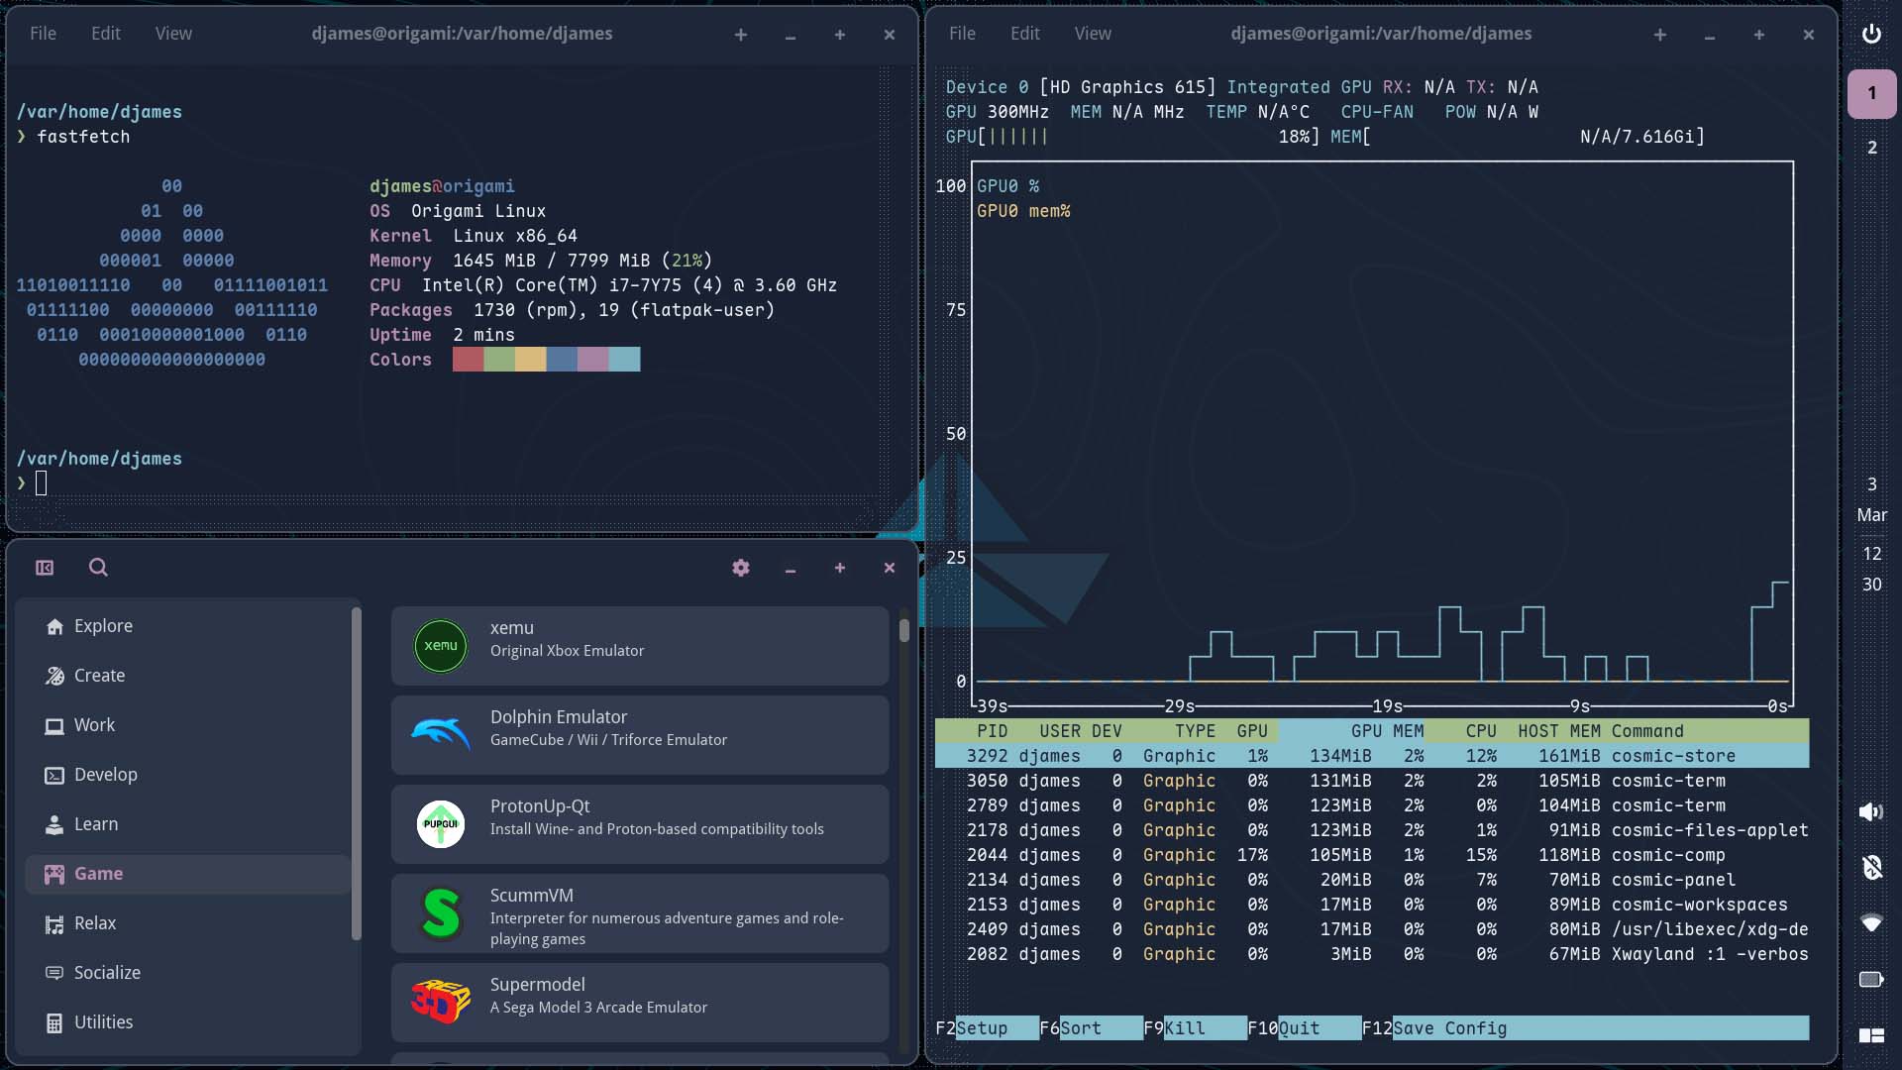Open ScummVM adventure game interpreter
The height and width of the screenshot is (1070, 1902).
(639, 913)
